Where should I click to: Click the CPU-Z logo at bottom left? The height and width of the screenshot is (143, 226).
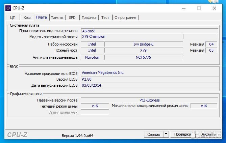pos(17,135)
